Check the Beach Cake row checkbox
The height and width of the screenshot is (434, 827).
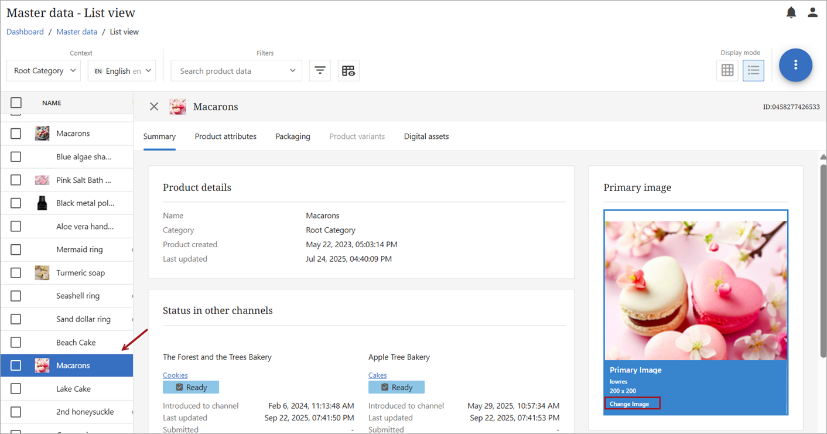[x=16, y=343]
